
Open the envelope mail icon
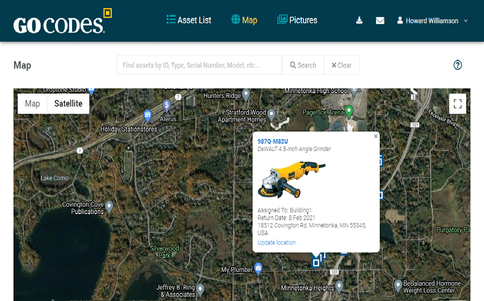pos(380,21)
